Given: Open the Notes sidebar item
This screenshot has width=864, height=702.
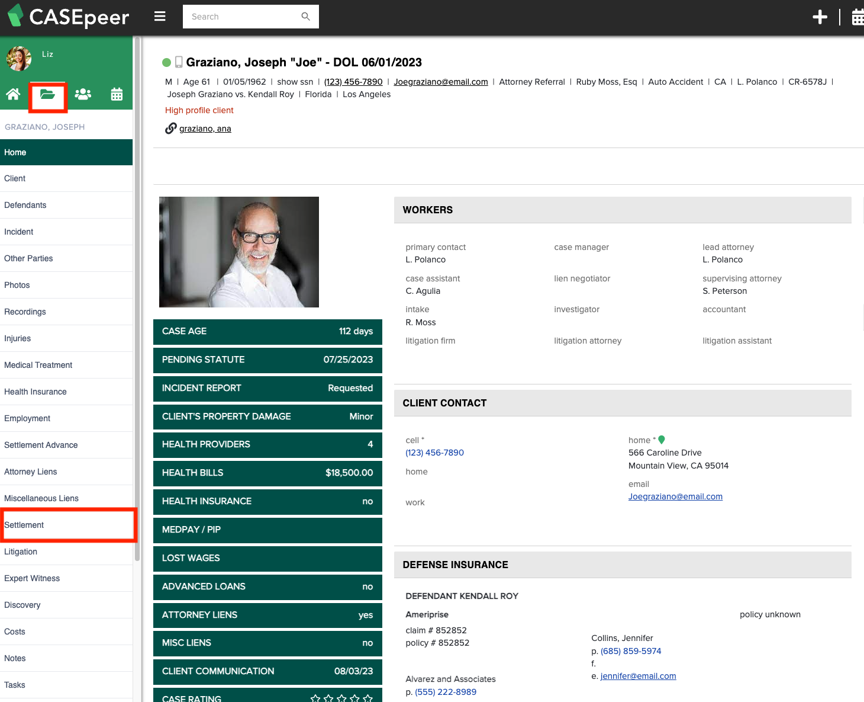Looking at the screenshot, I should tap(66, 658).
